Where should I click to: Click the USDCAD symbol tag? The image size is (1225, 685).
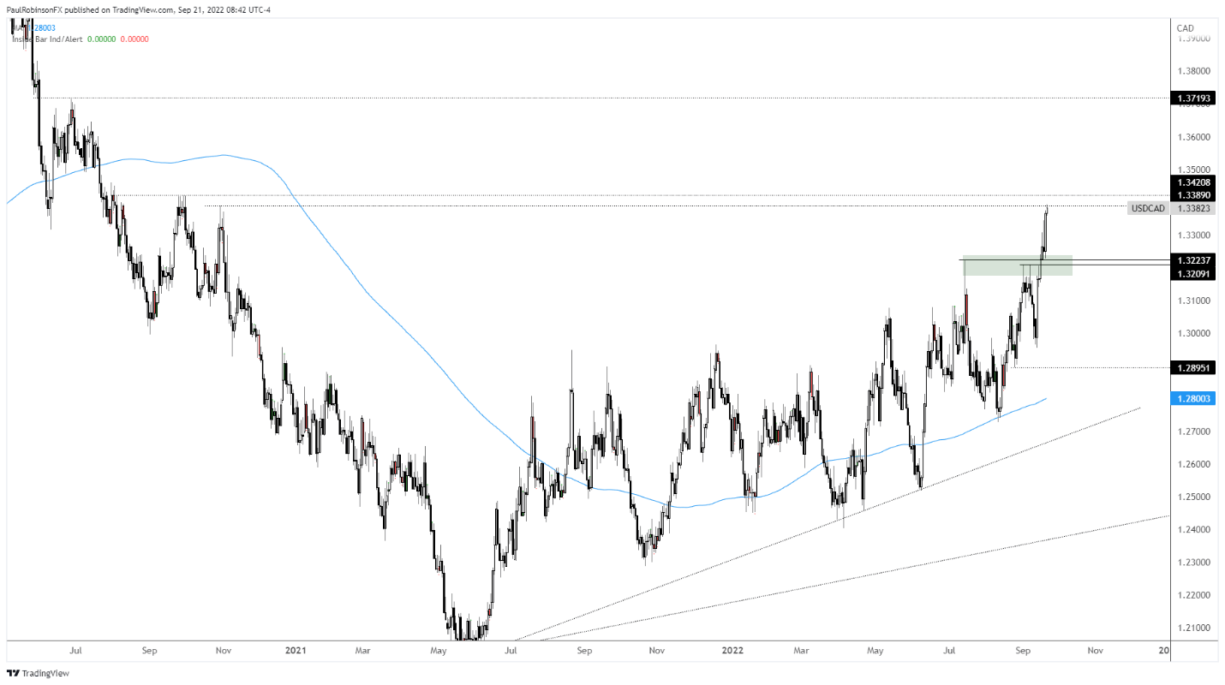point(1147,208)
